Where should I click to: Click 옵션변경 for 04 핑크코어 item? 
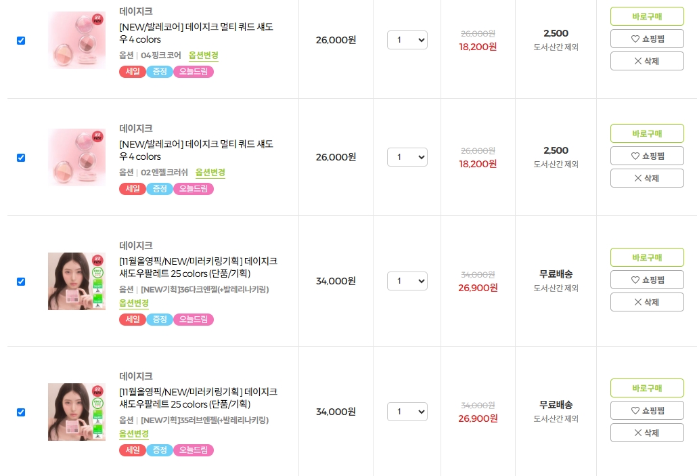click(x=204, y=56)
